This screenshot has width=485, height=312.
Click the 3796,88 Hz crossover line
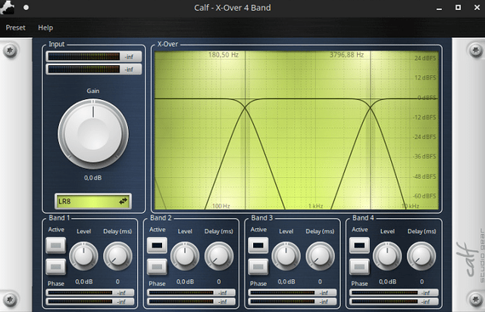371,130
